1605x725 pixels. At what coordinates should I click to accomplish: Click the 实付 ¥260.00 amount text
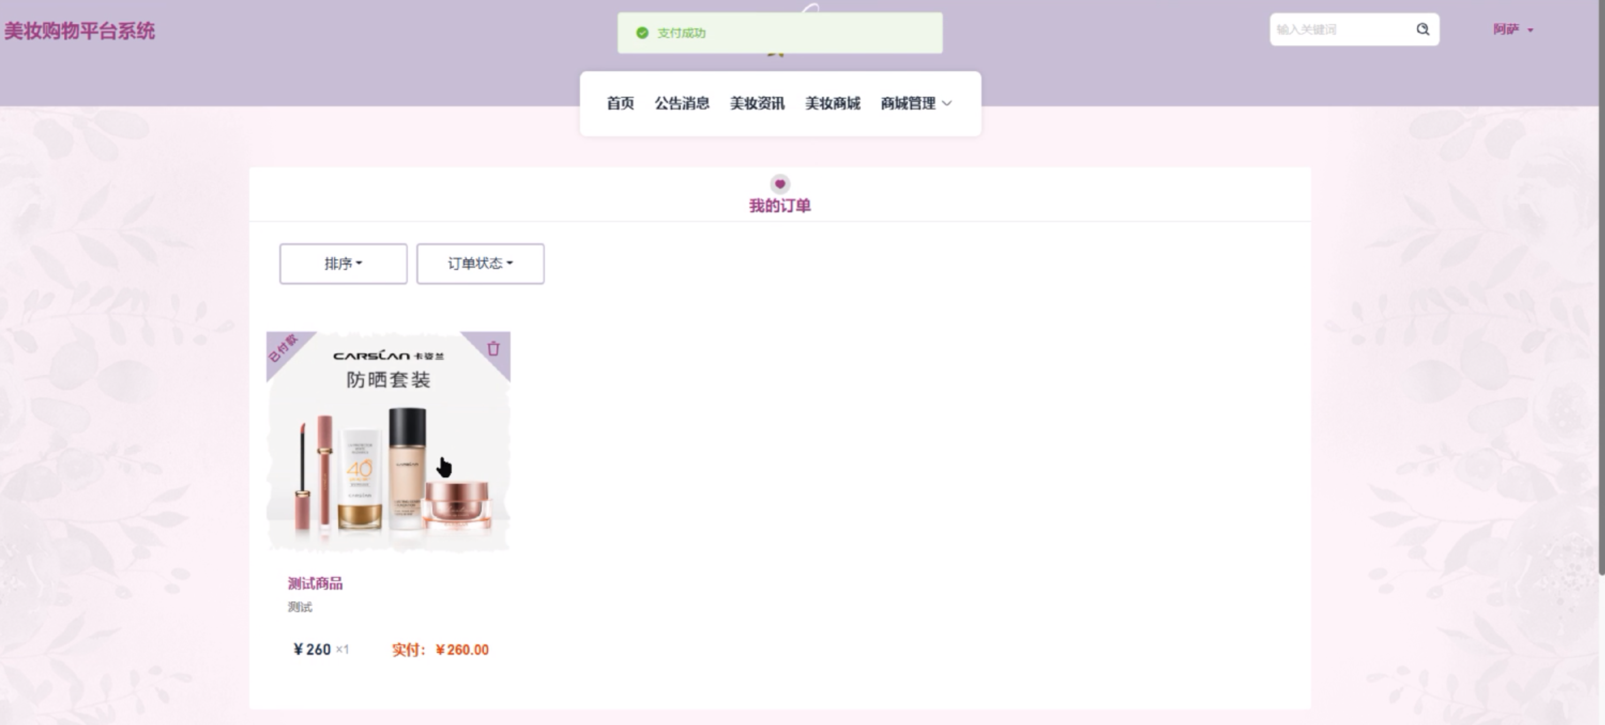click(x=440, y=650)
